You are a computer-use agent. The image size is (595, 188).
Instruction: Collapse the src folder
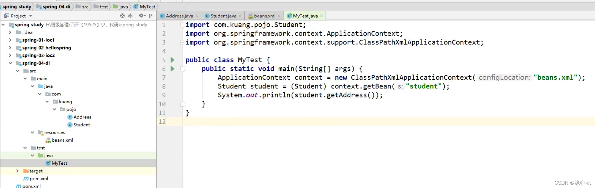tap(18, 71)
